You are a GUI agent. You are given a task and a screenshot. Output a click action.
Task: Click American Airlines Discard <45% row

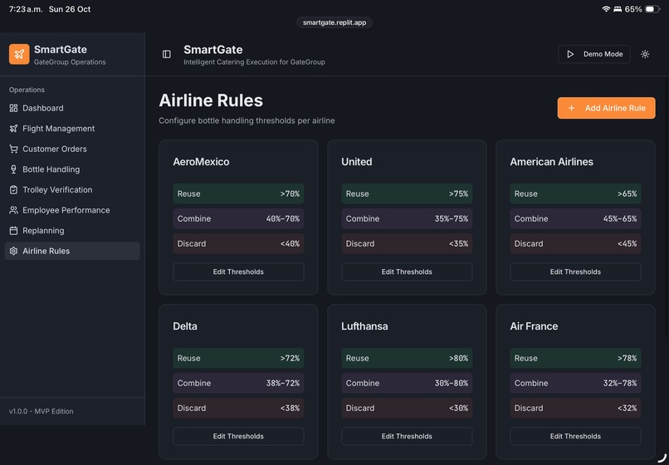tap(575, 244)
